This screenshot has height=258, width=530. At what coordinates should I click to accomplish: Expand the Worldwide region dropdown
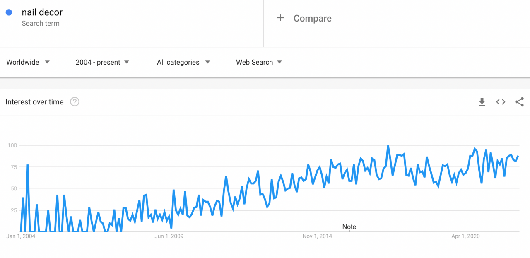point(28,62)
